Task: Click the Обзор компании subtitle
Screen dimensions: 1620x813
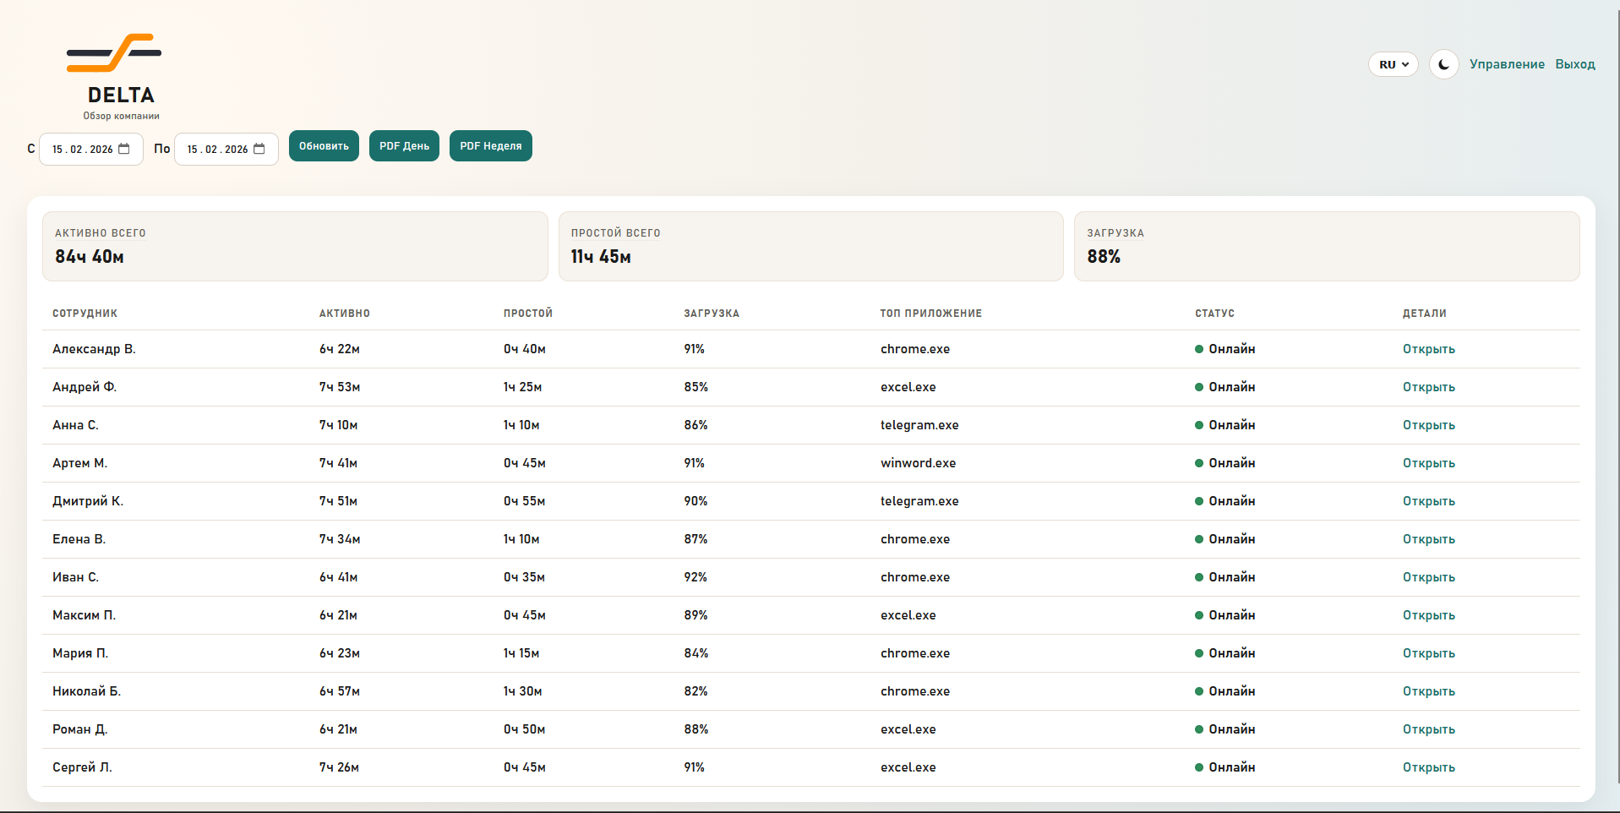Action: click(x=121, y=116)
